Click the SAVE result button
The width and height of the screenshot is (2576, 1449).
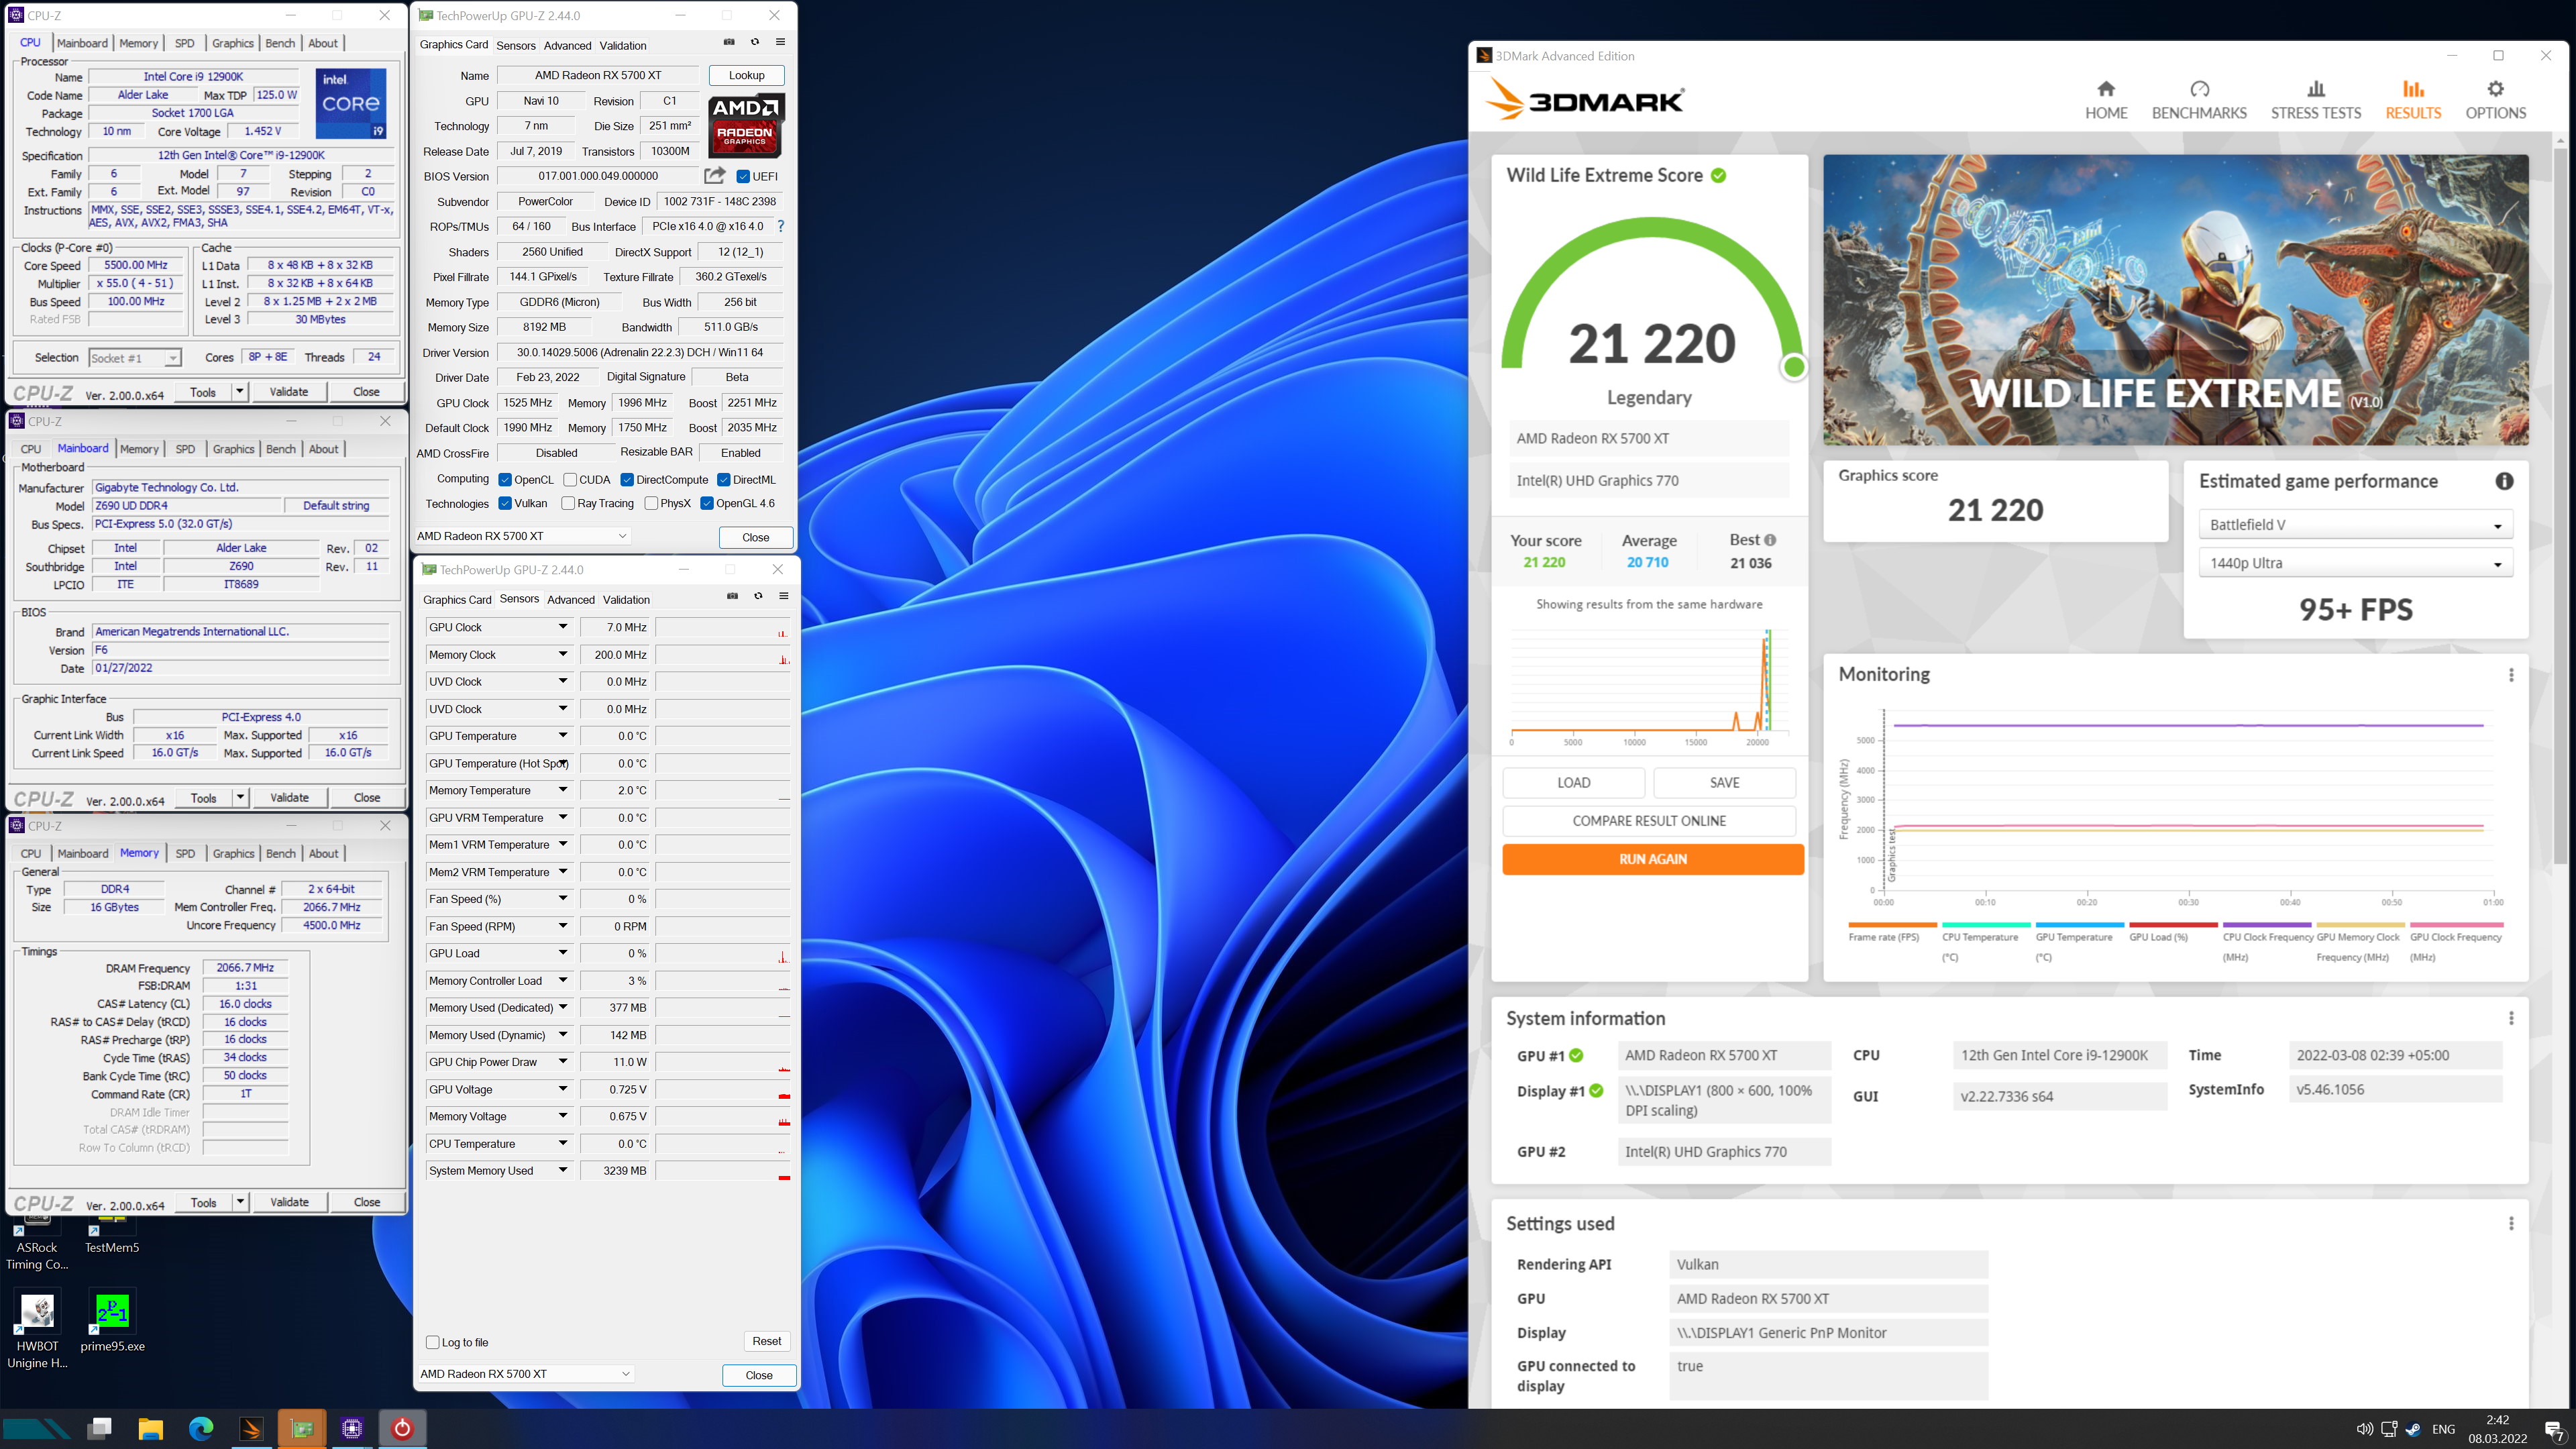pyautogui.click(x=1724, y=783)
